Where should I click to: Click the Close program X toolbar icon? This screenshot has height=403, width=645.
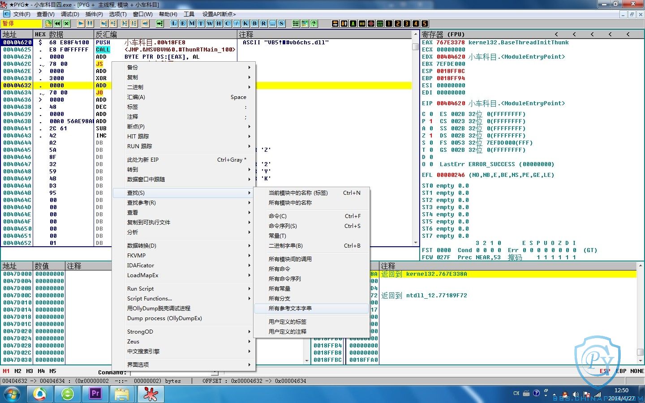(x=66, y=23)
